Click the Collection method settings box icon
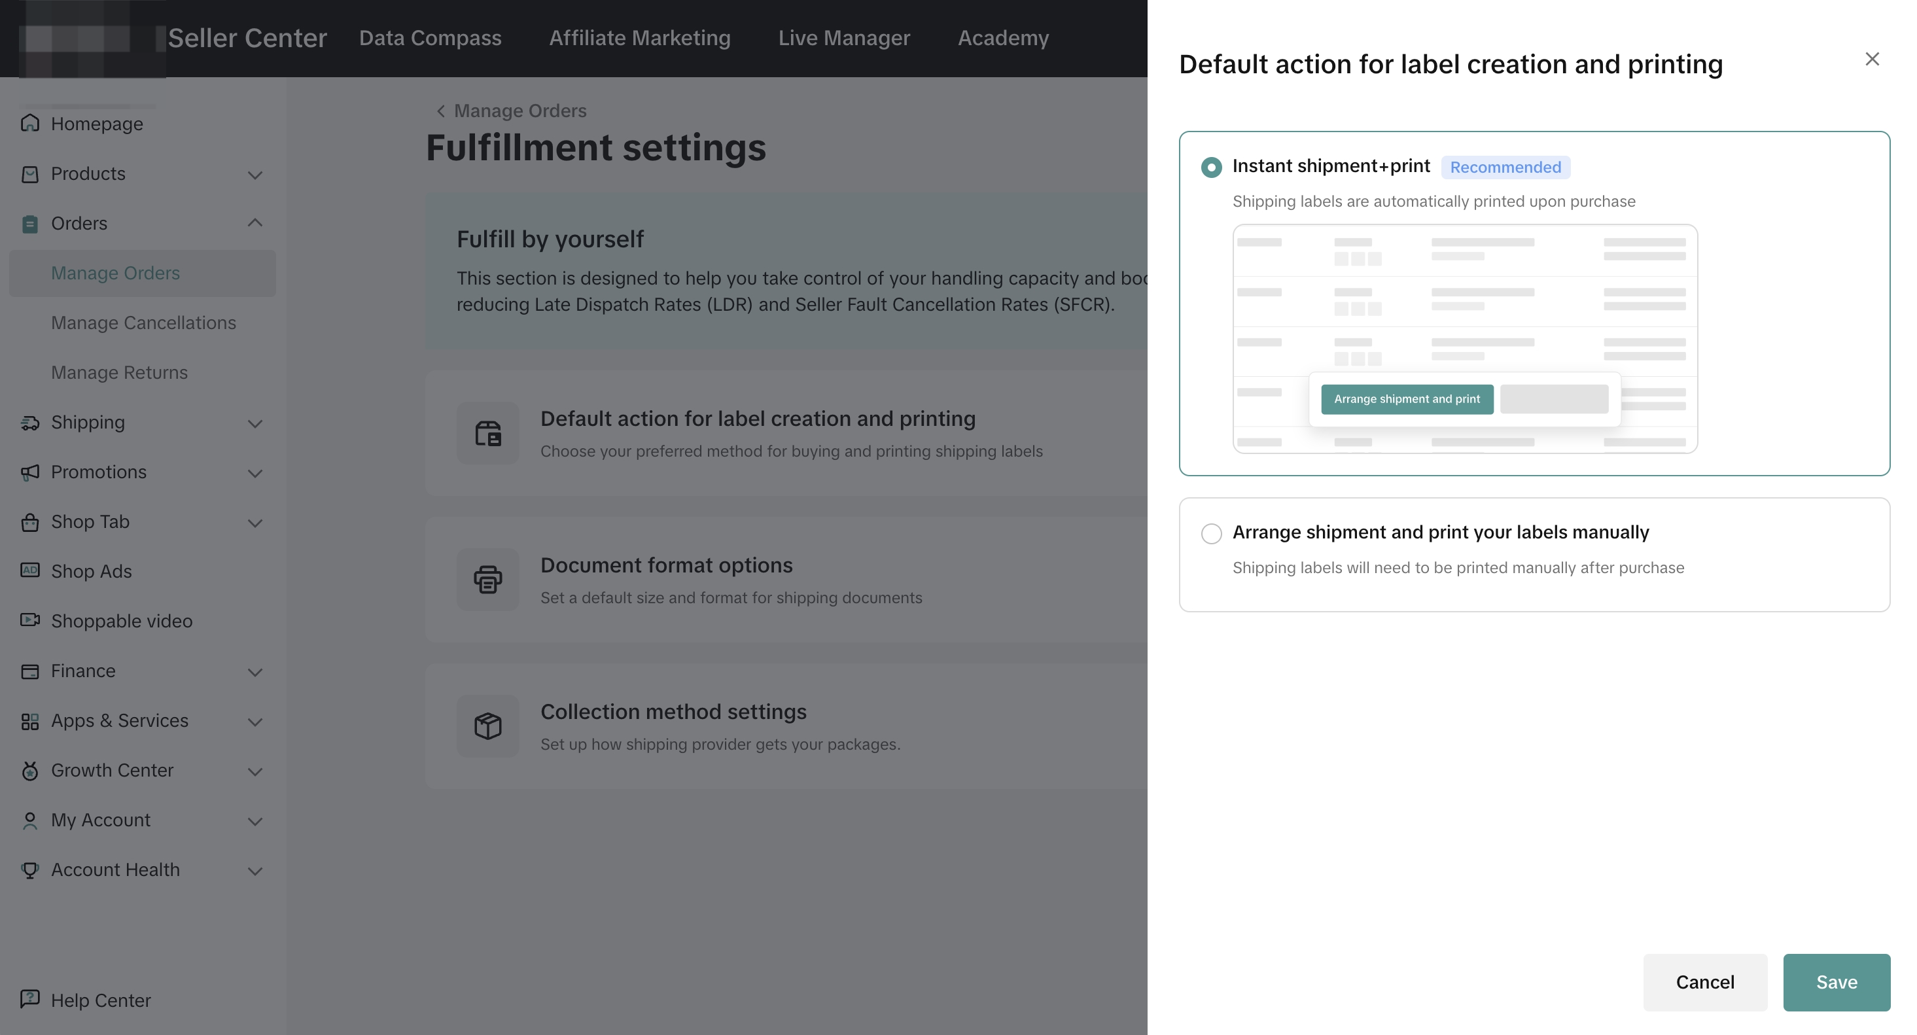 pos(488,726)
